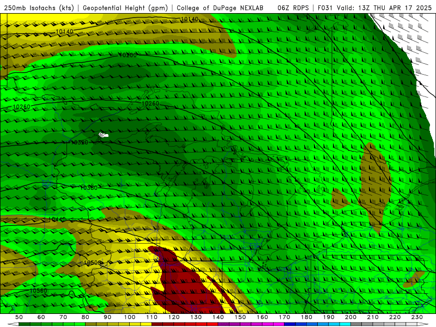Screen dimensions: 436x327
Task: Click the 80 value on the color scale
Action: pyautogui.click(x=85, y=317)
